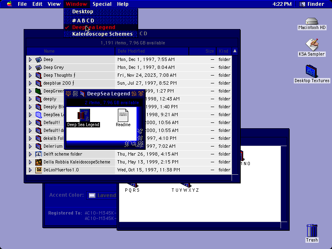Close the open Window menu title
332x249 pixels.
76,4
